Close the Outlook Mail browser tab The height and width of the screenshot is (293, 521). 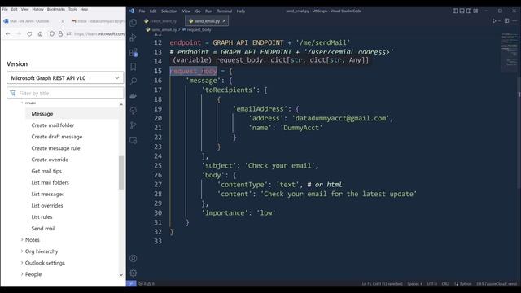point(63,21)
